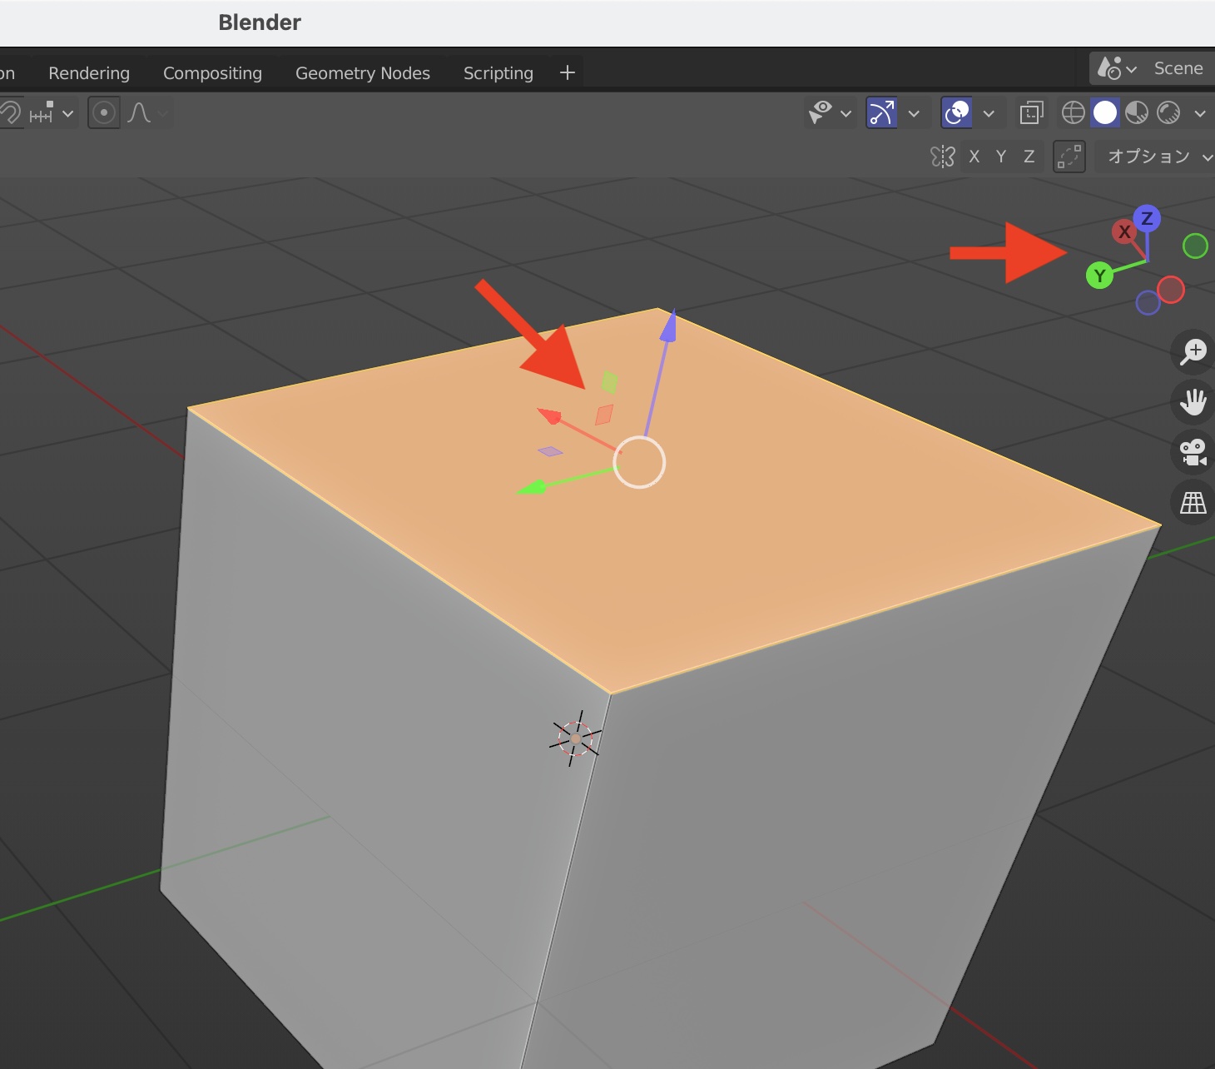Click the Scene selector at top right

click(1178, 68)
